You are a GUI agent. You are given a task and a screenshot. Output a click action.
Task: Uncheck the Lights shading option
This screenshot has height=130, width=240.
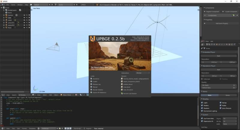(x=202, y=103)
